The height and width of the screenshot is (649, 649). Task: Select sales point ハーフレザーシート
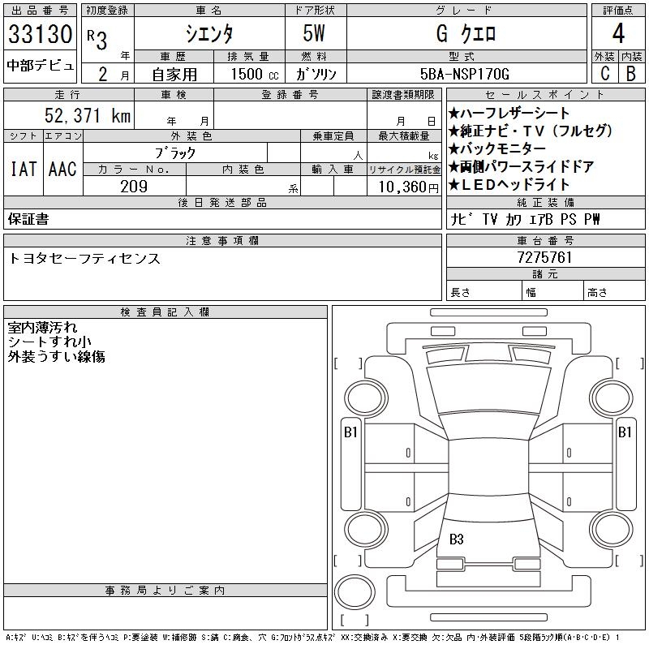pos(509,113)
